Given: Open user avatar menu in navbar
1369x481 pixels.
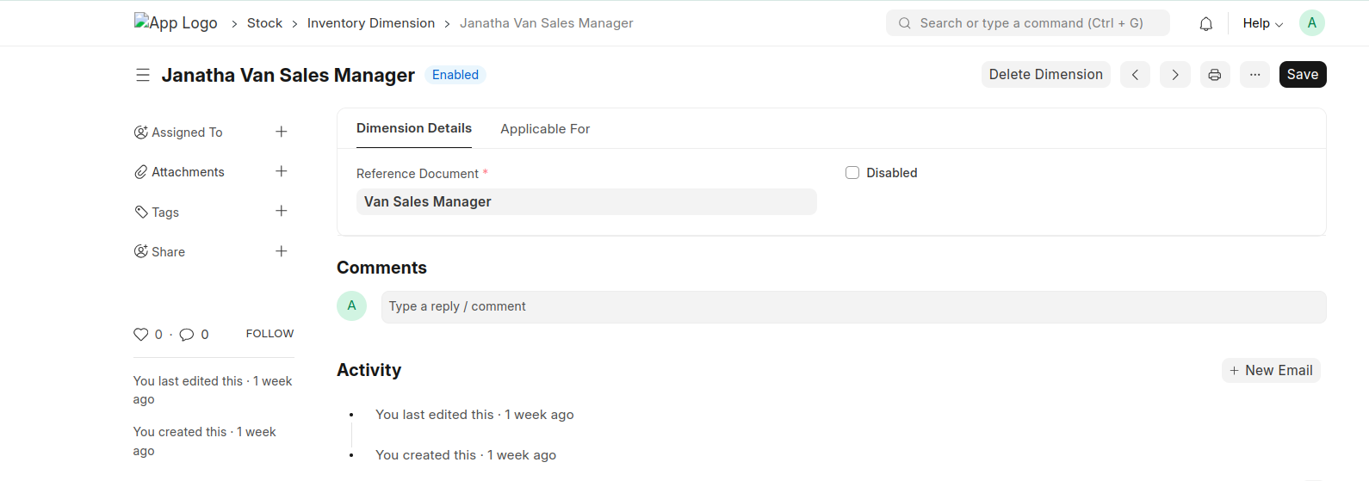Looking at the screenshot, I should coord(1311,23).
